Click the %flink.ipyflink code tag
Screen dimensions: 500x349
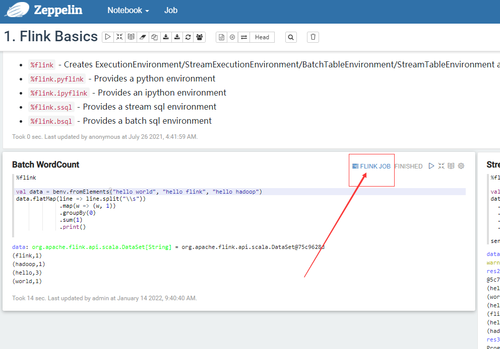[59, 93]
